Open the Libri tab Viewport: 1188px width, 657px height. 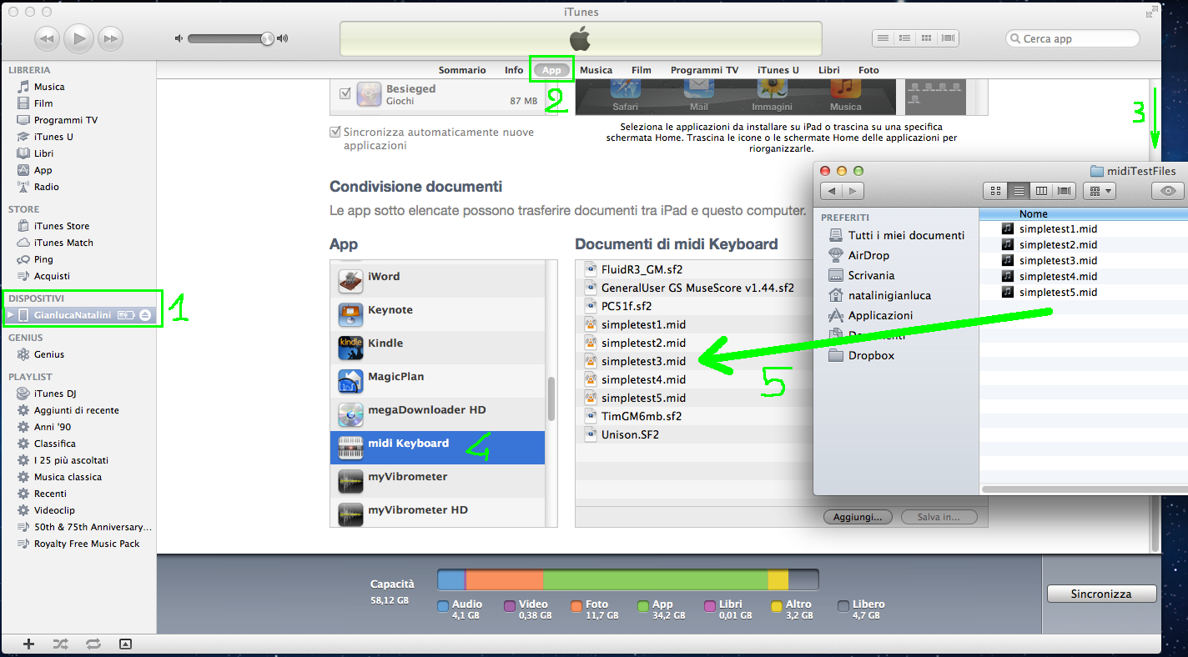click(x=828, y=70)
